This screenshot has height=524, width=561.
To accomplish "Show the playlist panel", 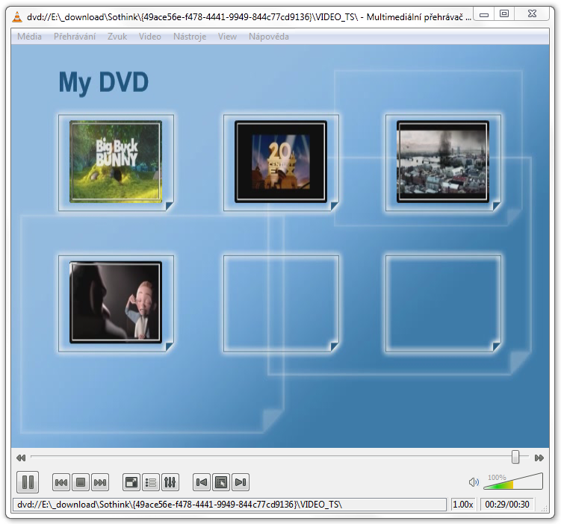I will pyautogui.click(x=151, y=482).
